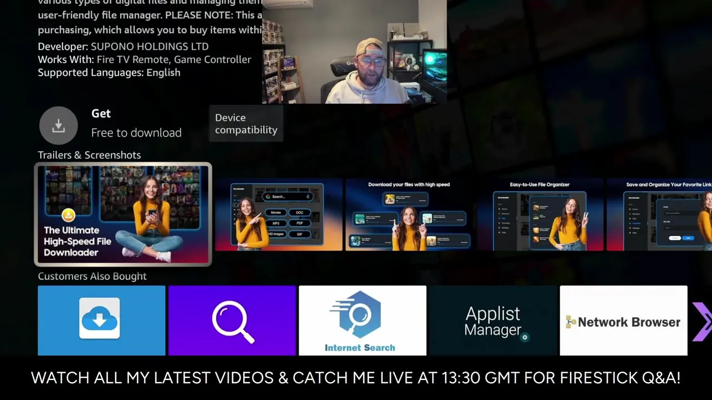Open the screenshot showing Movies, DOC, MP3 buttons
The height and width of the screenshot is (400, 712).
[279, 214]
